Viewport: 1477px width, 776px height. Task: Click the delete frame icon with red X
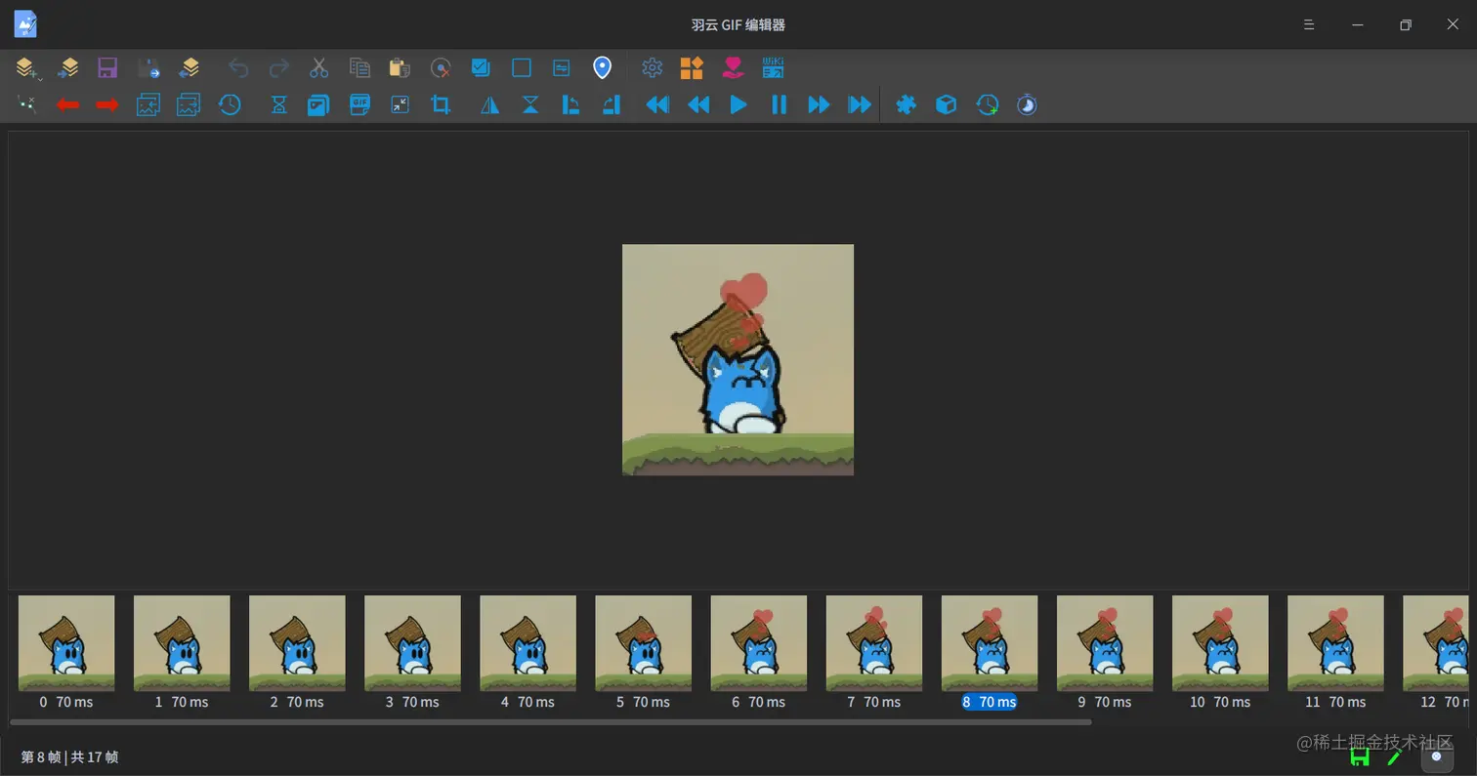(x=441, y=68)
